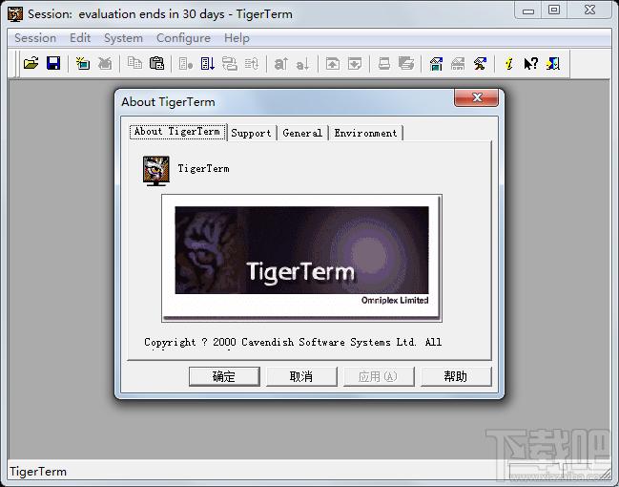The height and width of the screenshot is (487, 619).
Task: Click the tools icon with crossed wrench
Action: click(x=480, y=63)
